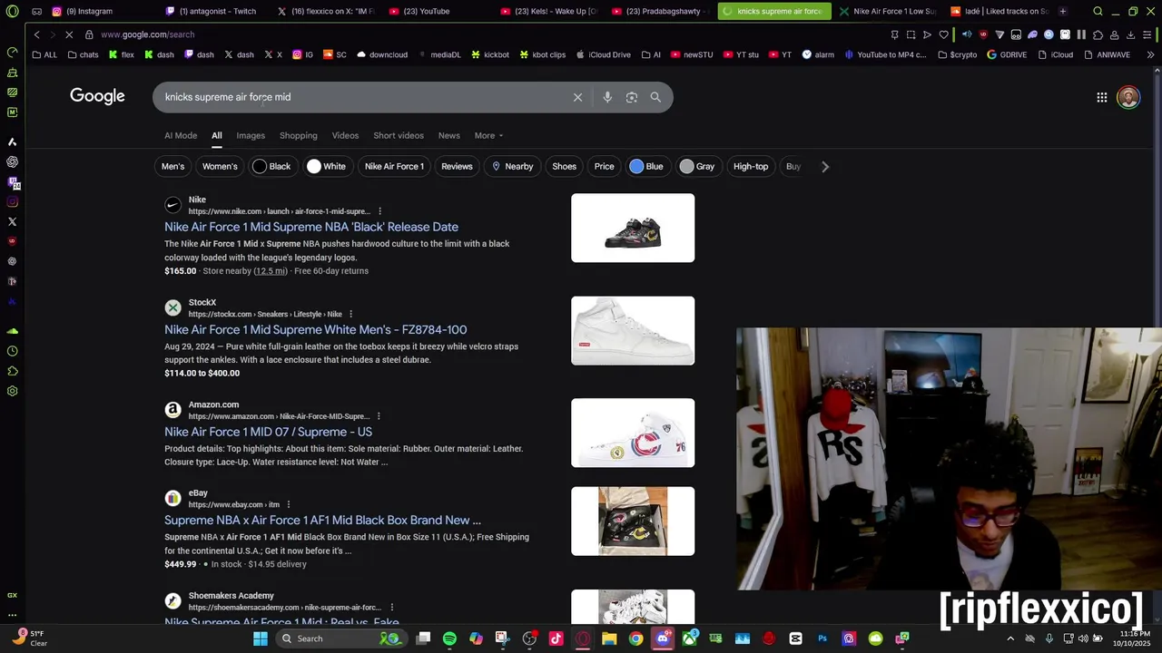Submit search with magnifier icon

click(x=655, y=97)
